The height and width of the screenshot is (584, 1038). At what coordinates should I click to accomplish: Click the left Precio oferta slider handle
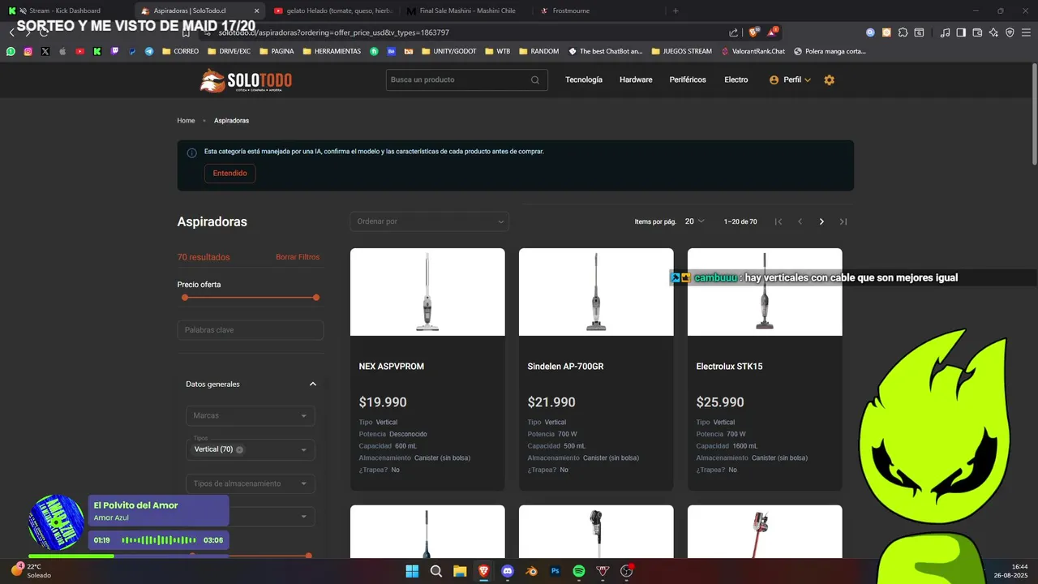point(185,298)
